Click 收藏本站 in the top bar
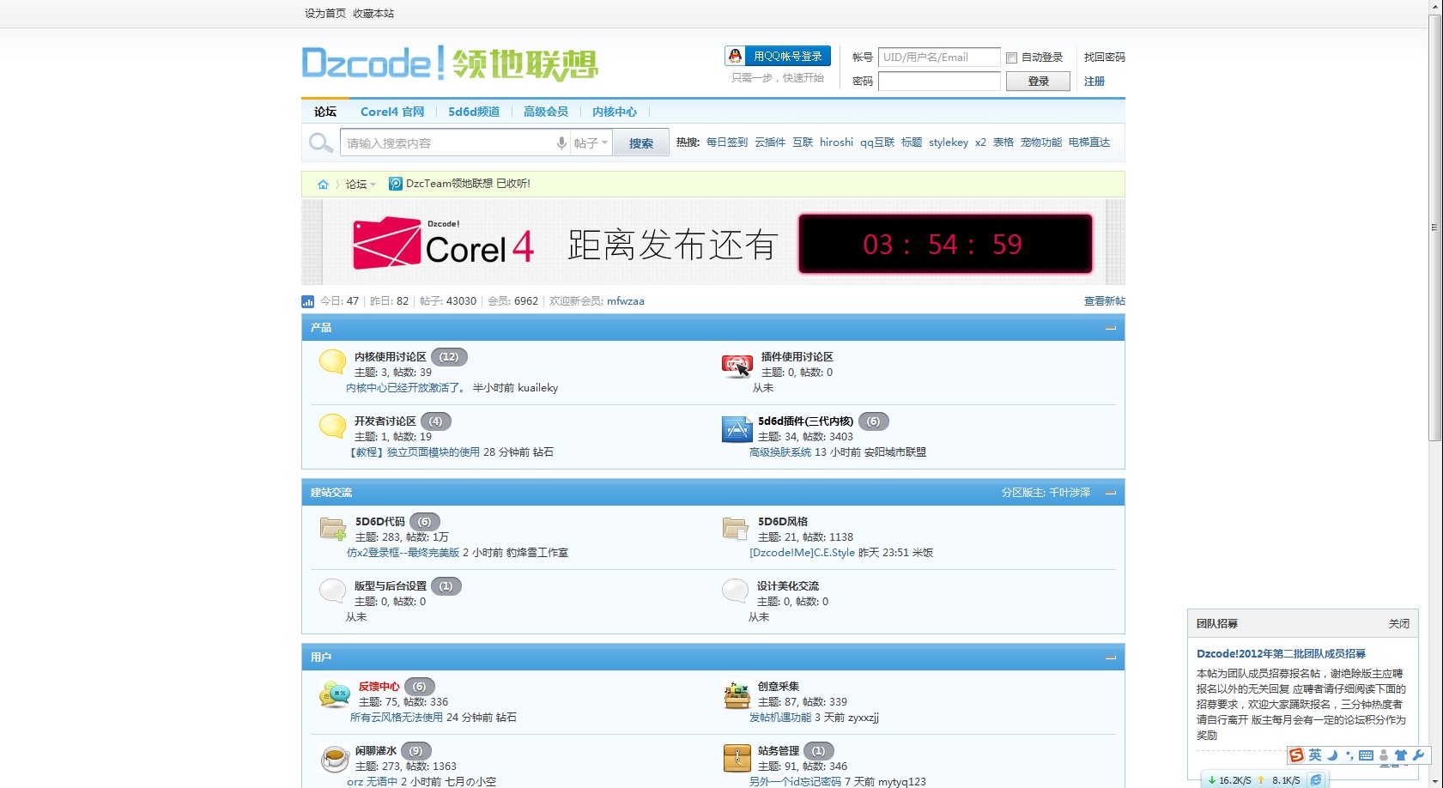The width and height of the screenshot is (1443, 788). click(373, 13)
